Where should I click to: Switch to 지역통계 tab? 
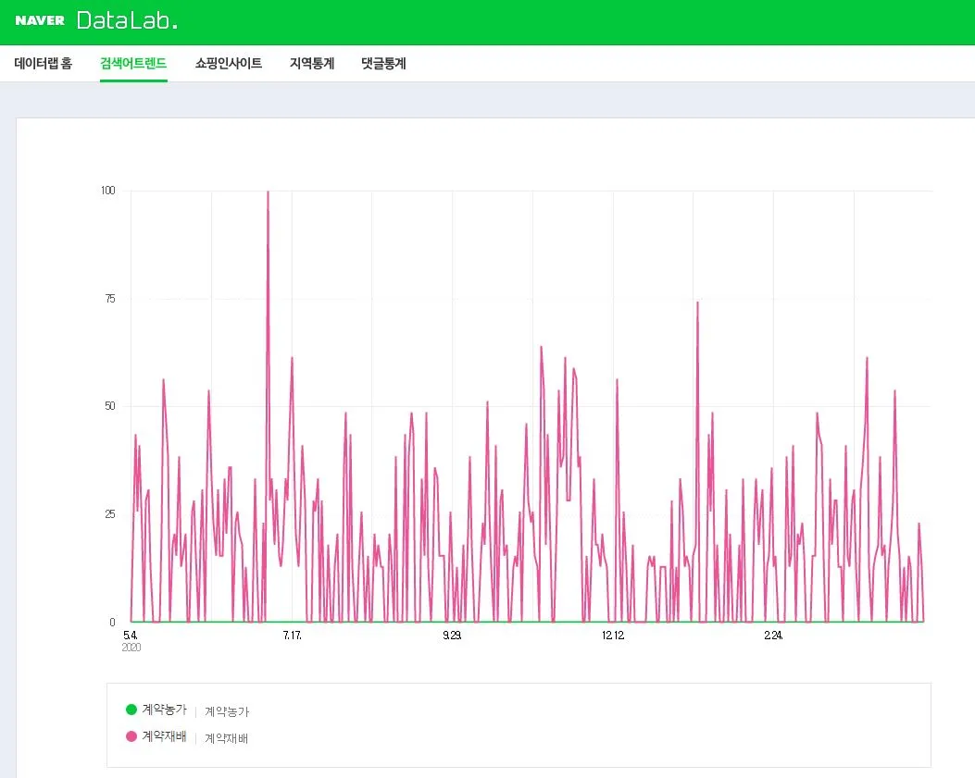[312, 64]
